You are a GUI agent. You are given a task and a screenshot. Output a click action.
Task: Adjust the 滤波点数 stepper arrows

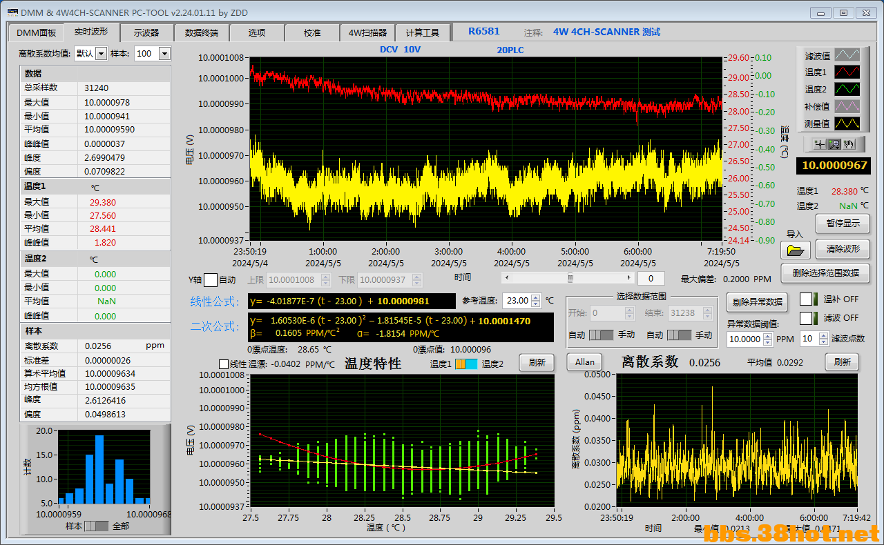tap(823, 339)
